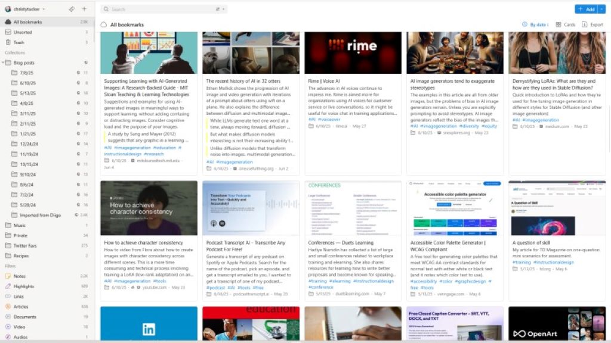Click into the Search field
Viewport: 611px width, 343px height.
coord(155,10)
